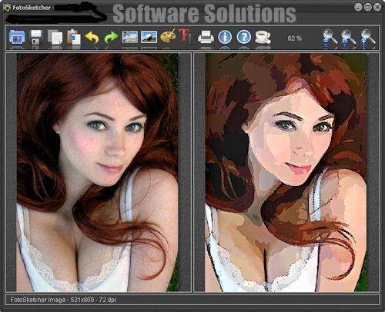Click the second landscape picture icon
The height and width of the screenshot is (312, 385).
coord(149,37)
